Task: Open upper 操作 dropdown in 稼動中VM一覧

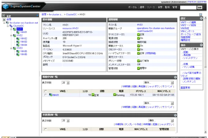Action: [159, 83]
